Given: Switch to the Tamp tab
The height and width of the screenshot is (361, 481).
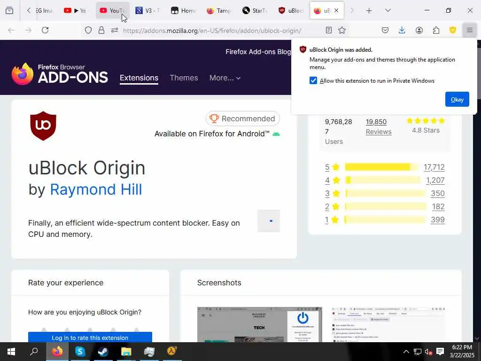Looking at the screenshot, I should (219, 10).
